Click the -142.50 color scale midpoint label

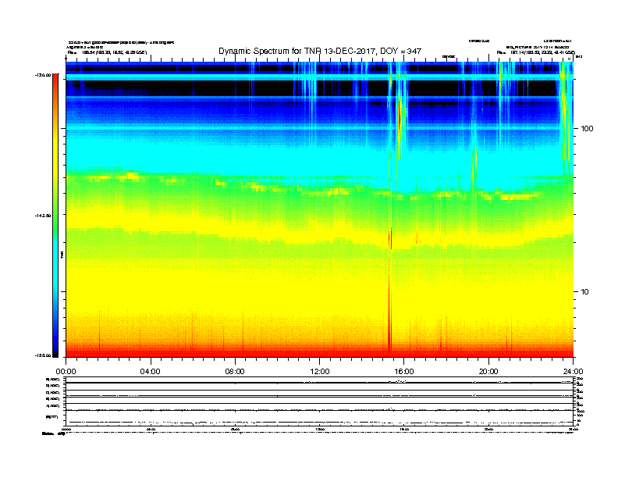coord(41,216)
